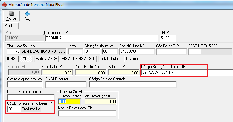233x122 pixels.
Task: Click the Classe enquadramento field
Action: click(x=25, y=84)
